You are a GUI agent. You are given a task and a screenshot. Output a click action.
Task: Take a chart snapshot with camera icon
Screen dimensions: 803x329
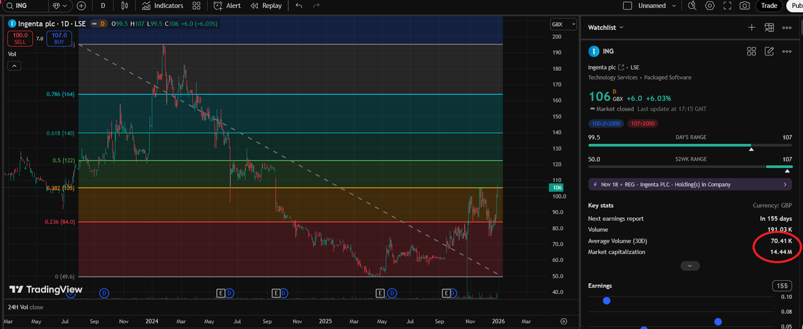tap(745, 5)
